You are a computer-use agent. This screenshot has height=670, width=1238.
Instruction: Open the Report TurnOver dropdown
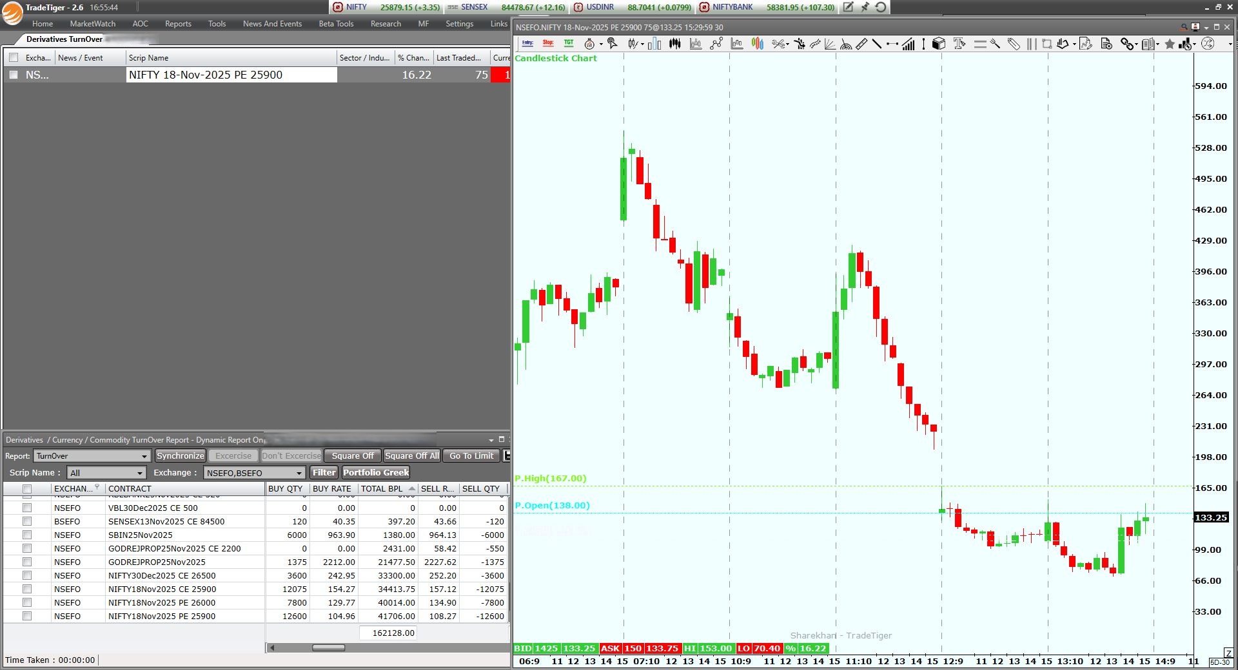click(92, 456)
